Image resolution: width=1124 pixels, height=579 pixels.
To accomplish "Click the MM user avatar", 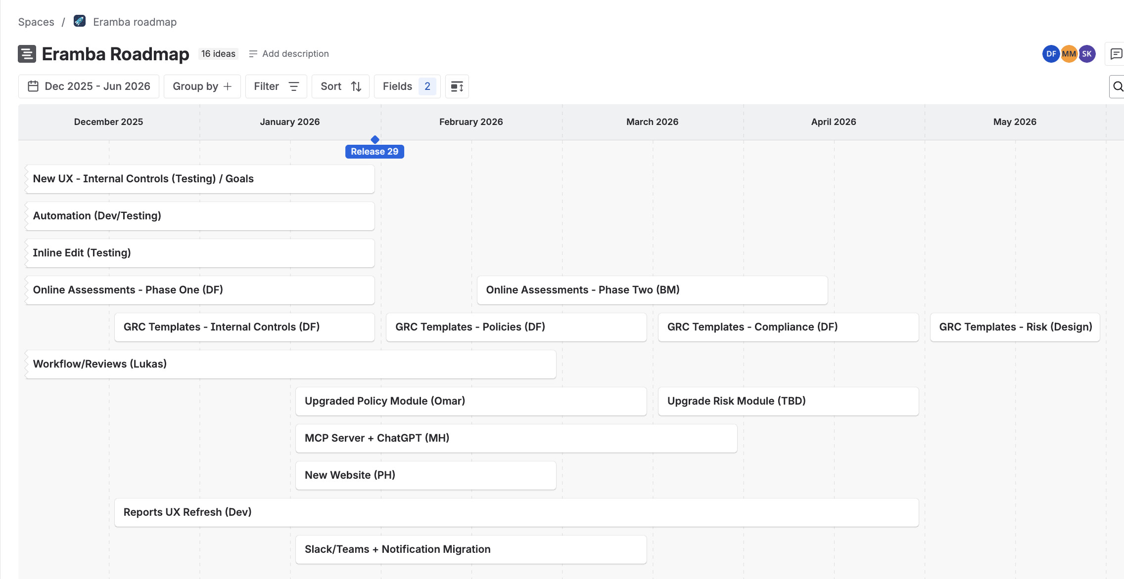I will 1069,54.
